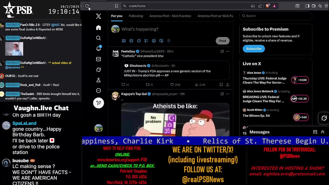329x185 pixels.
Task: Open Home in the X sidebar
Action: click(x=98, y=27)
